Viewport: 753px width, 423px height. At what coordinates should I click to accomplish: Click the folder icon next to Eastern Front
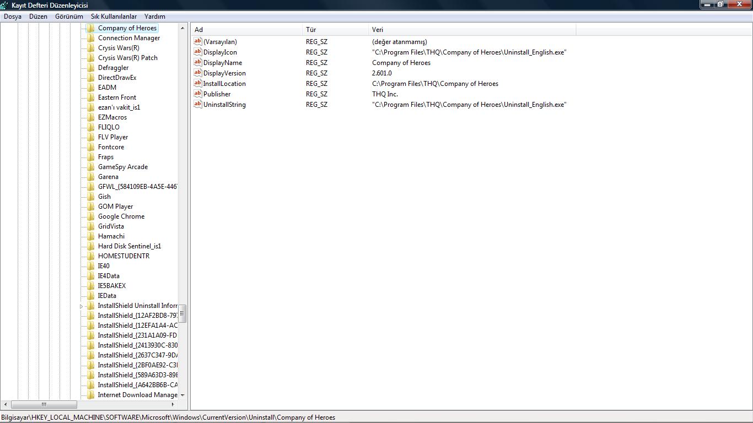(x=91, y=97)
